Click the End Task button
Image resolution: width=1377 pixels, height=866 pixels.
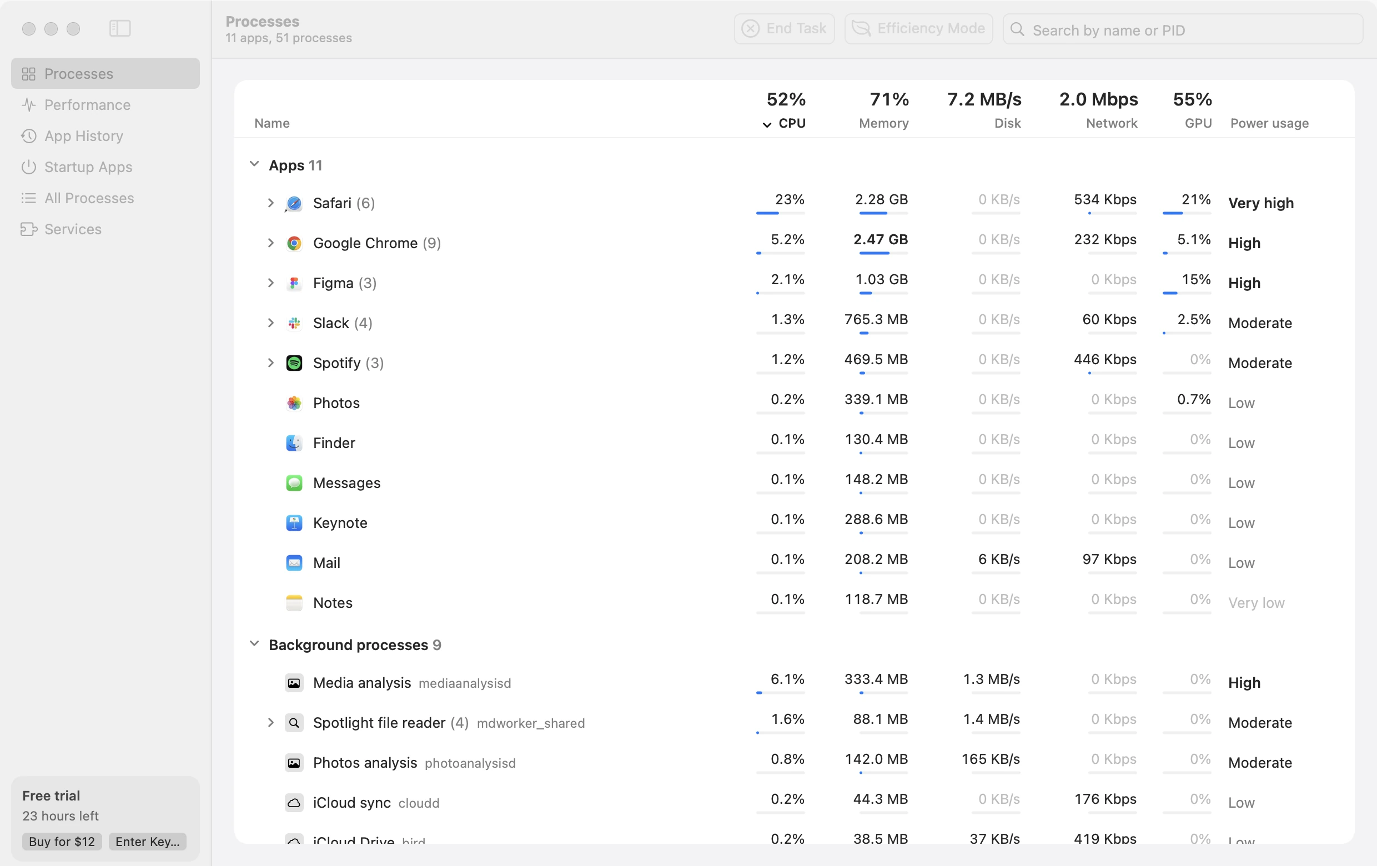[784, 28]
